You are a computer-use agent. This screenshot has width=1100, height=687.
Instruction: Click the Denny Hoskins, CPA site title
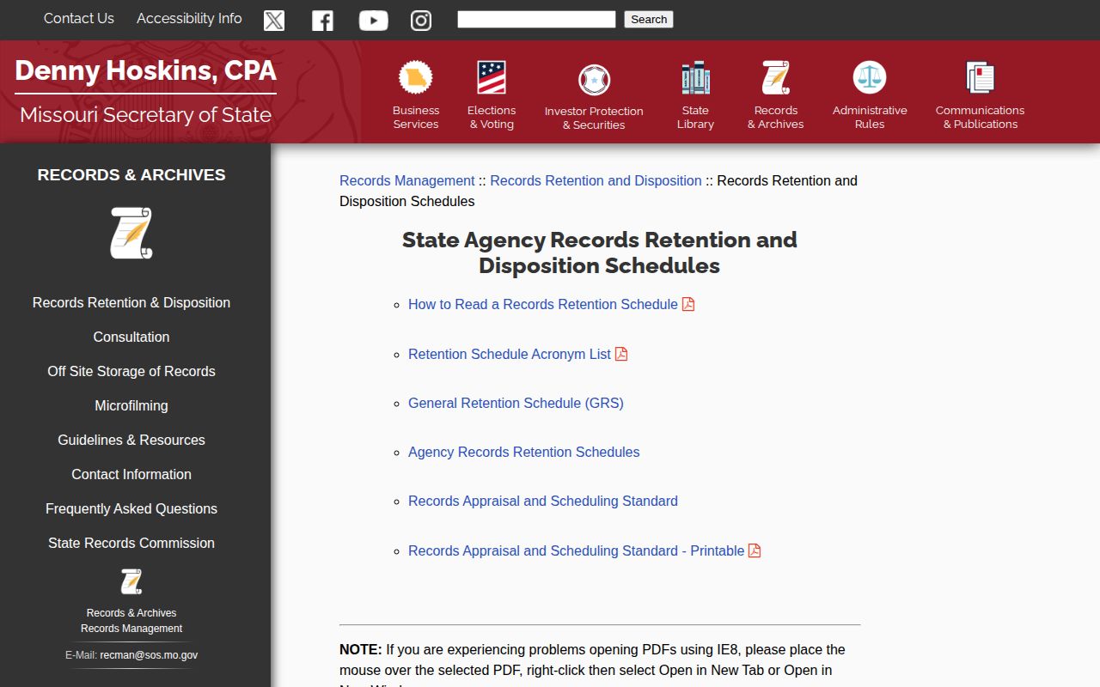point(145,70)
